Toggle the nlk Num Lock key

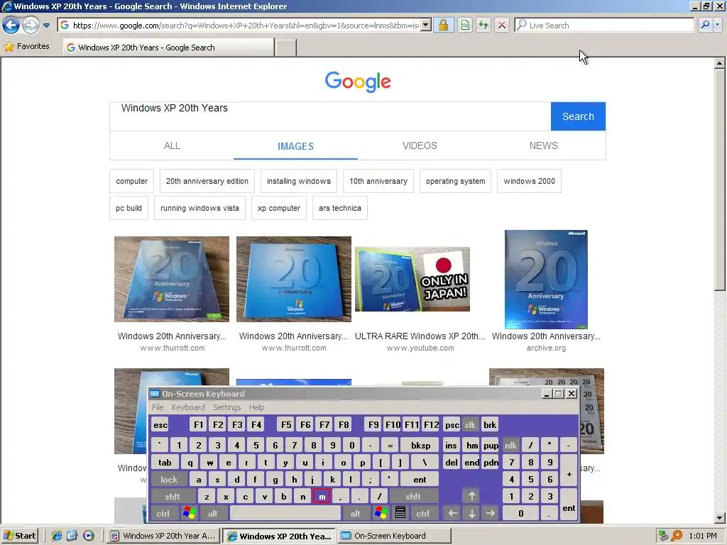point(510,446)
